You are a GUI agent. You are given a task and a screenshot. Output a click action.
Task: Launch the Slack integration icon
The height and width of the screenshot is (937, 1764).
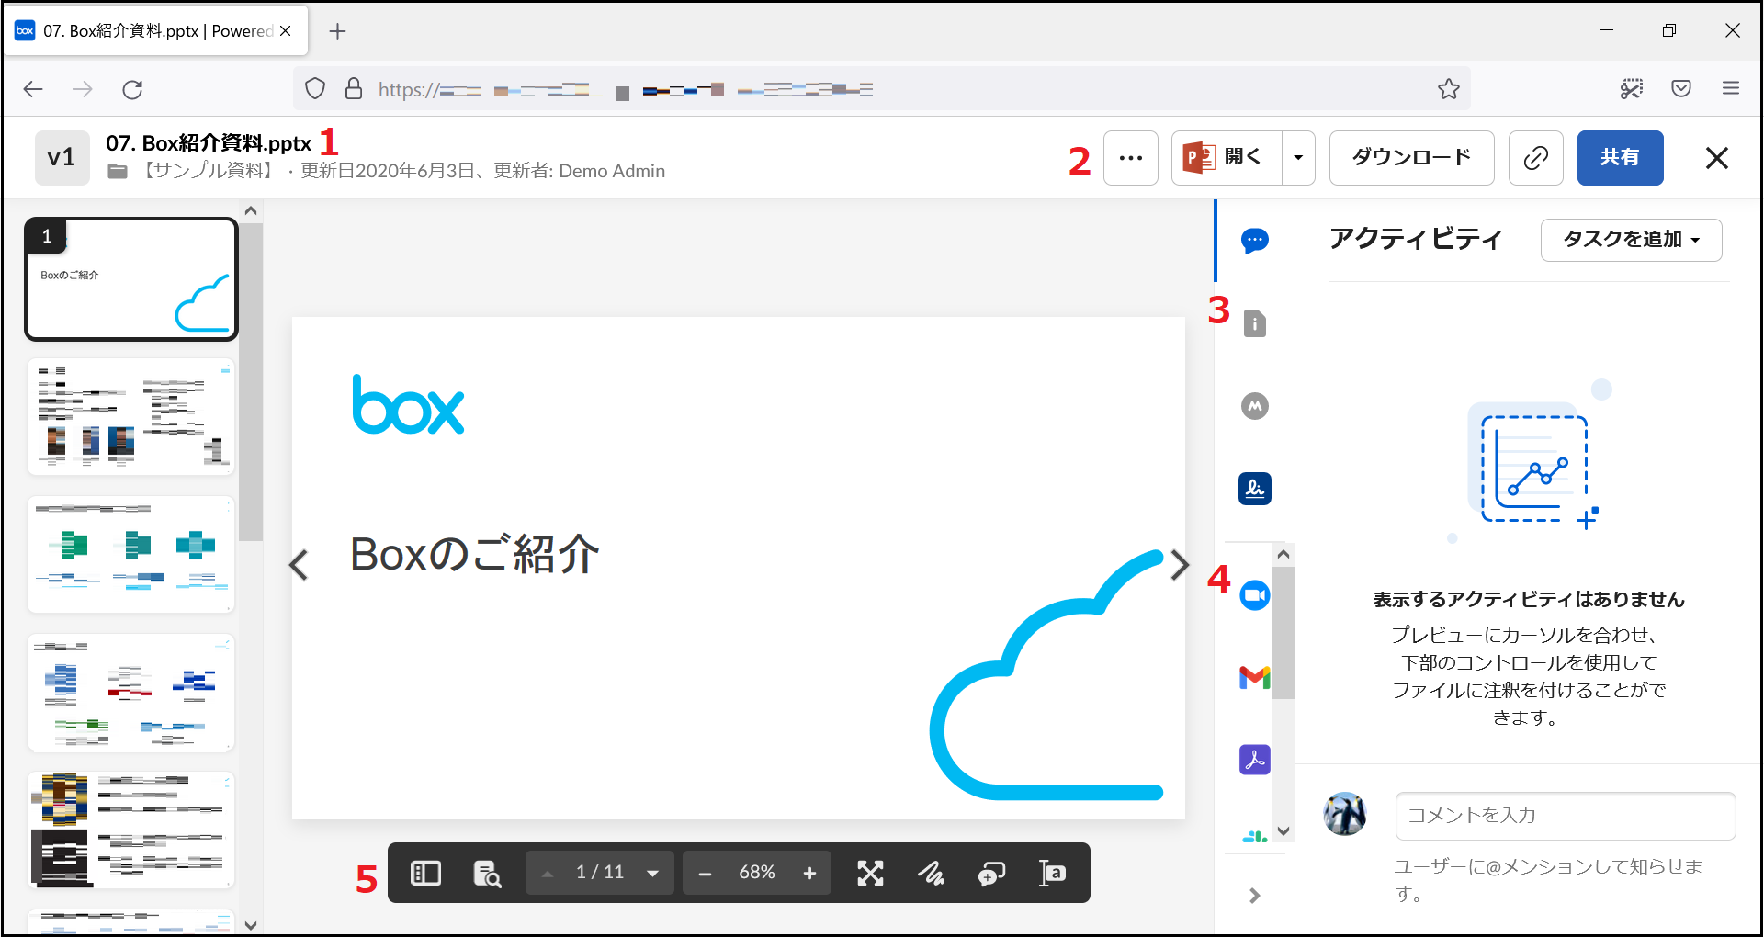pos(1254,836)
